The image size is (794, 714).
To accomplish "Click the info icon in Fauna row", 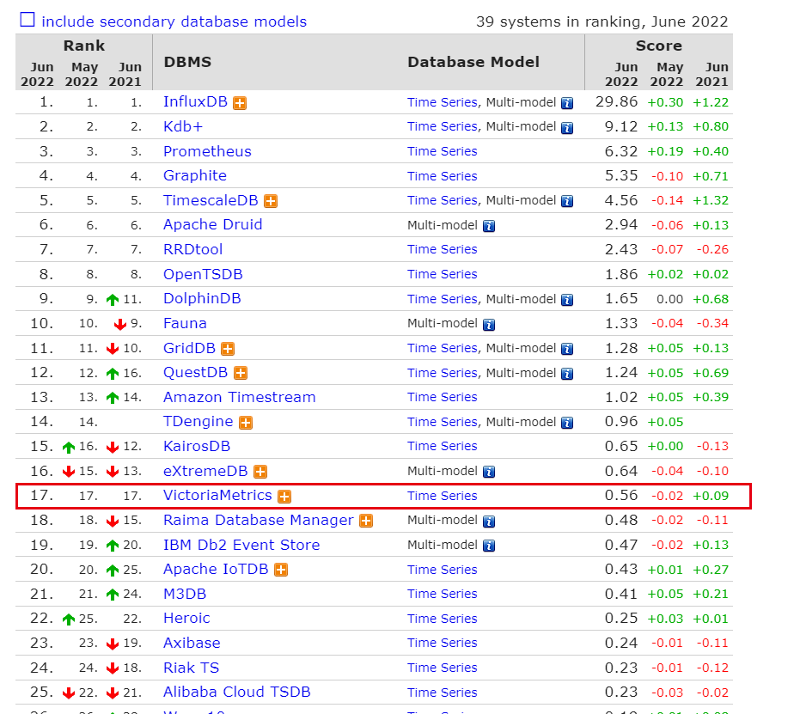I will (x=489, y=325).
